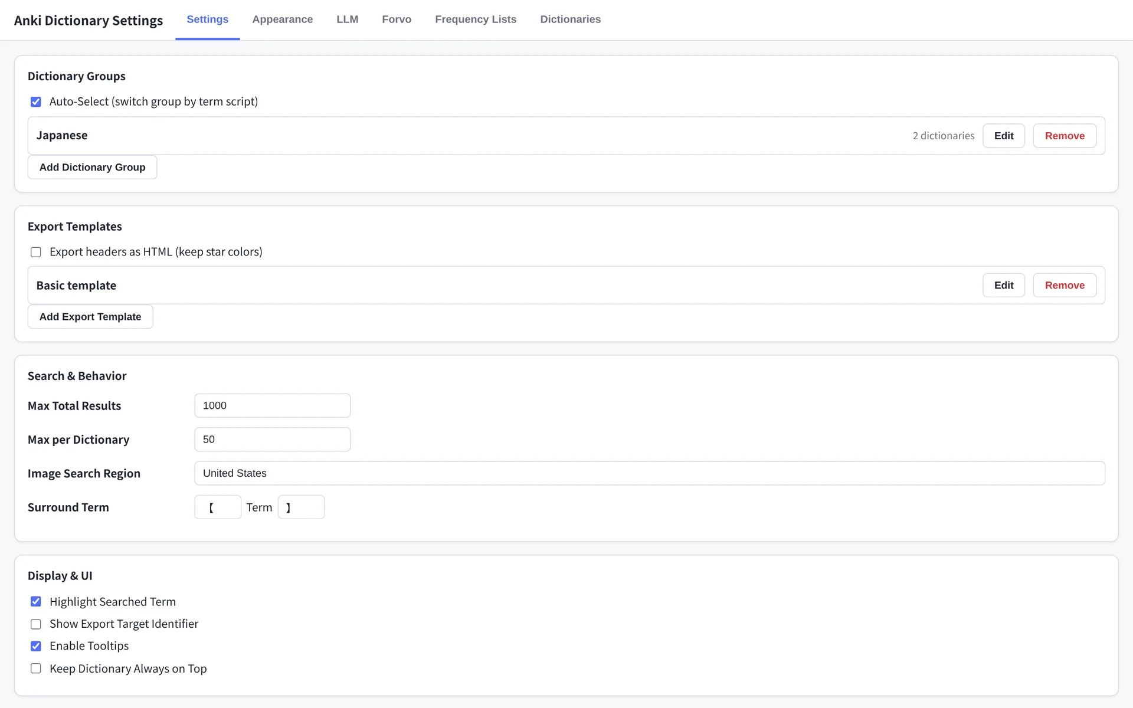Viewport: 1133px width, 708px height.
Task: Click Add Export Template button
Action: (90, 317)
